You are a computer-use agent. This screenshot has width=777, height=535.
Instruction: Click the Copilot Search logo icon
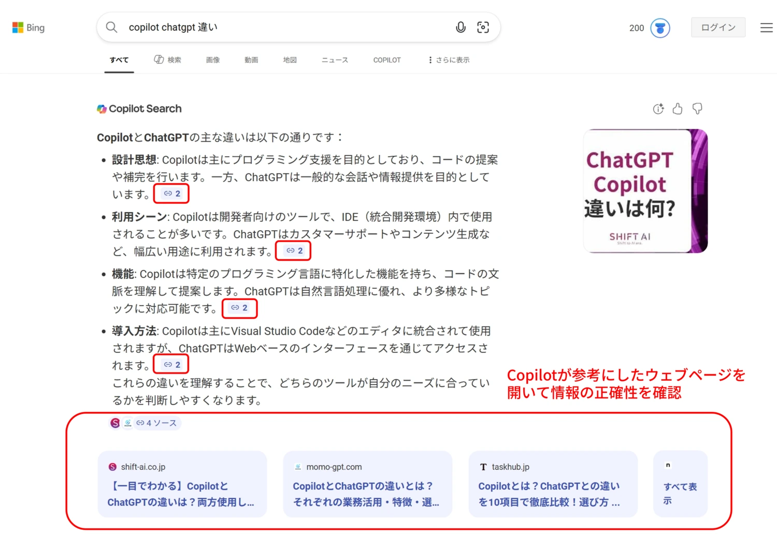pos(102,109)
